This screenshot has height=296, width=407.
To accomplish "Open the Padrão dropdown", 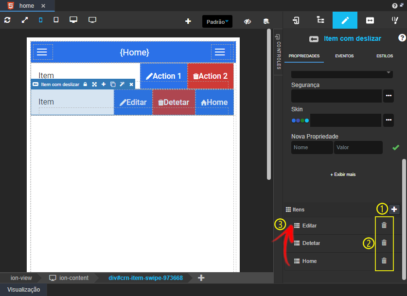I will (x=217, y=21).
